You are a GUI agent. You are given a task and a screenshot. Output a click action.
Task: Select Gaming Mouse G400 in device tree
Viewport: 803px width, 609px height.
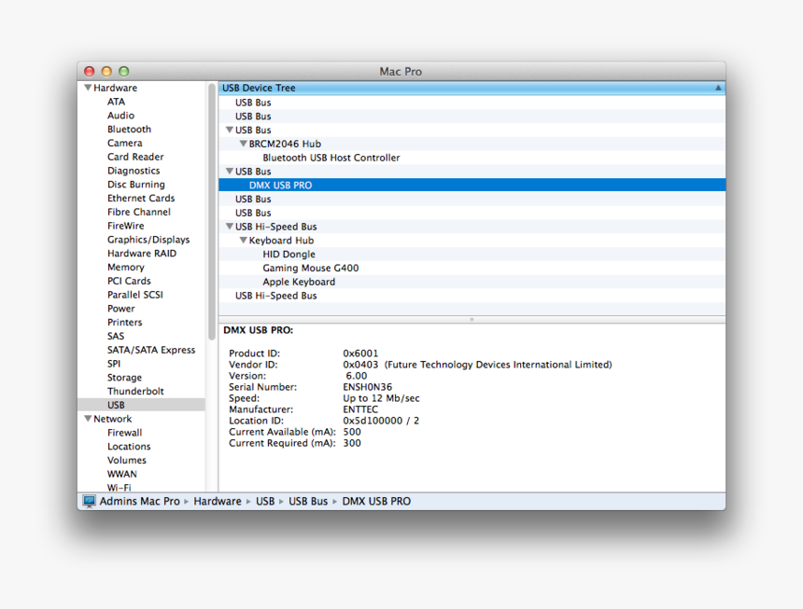pos(310,268)
